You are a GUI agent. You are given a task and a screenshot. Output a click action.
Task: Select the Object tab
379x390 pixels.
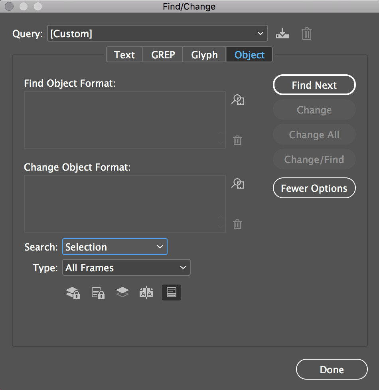[x=249, y=54]
